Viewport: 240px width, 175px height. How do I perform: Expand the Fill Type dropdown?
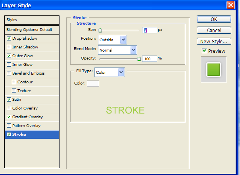pos(110,72)
